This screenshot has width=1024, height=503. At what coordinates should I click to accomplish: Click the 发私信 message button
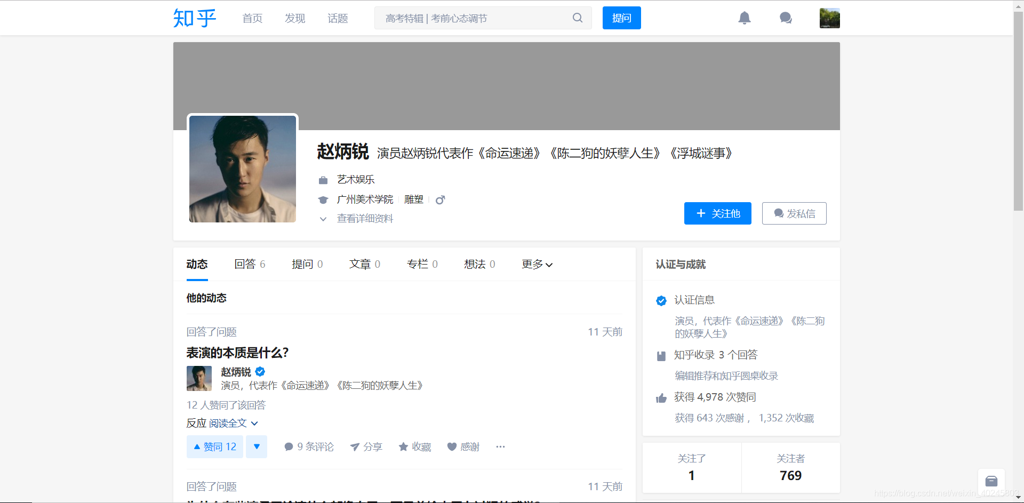794,213
